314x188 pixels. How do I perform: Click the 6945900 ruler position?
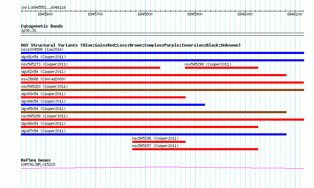tap(195, 14)
